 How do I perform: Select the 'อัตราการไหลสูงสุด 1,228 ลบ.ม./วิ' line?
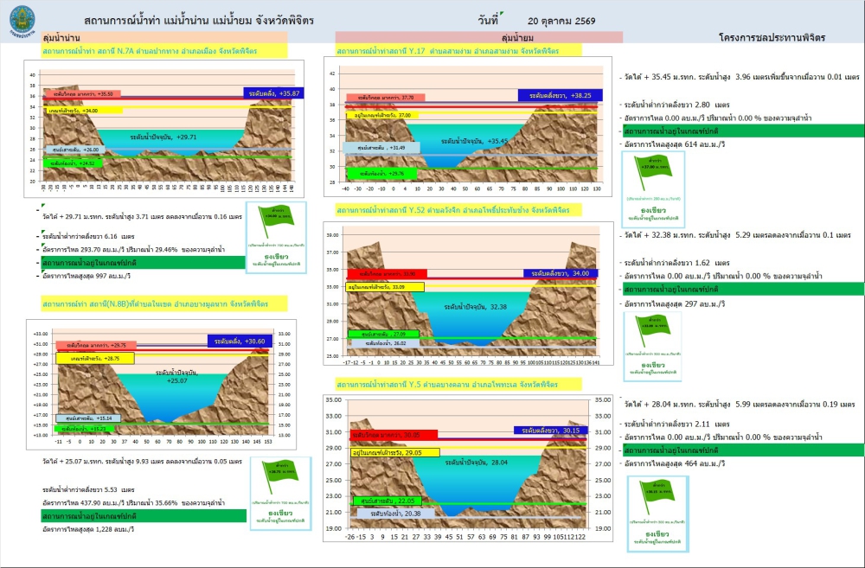pyautogui.click(x=88, y=529)
